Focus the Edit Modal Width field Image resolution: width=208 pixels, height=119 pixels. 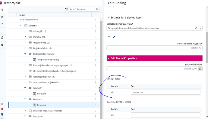point(153,69)
